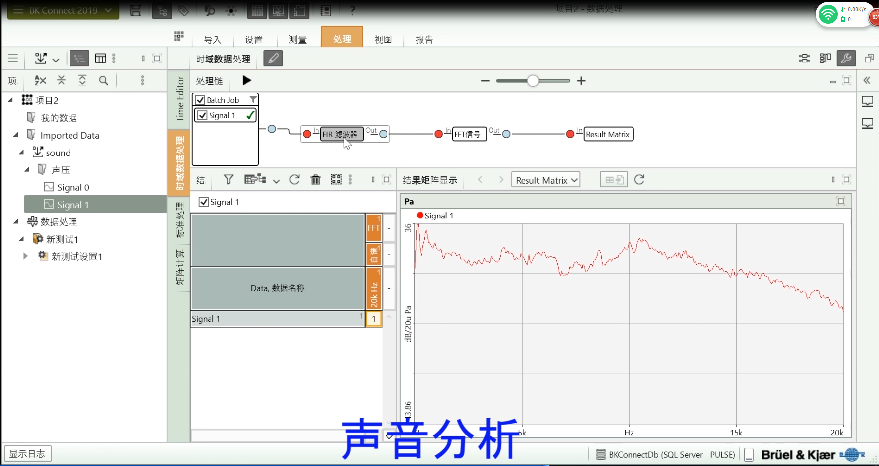The width and height of the screenshot is (879, 466).
Task: Collapse the Imported Data tree node
Action: click(x=16, y=135)
